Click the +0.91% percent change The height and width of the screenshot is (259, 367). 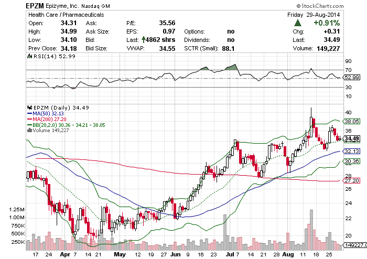[327, 23]
